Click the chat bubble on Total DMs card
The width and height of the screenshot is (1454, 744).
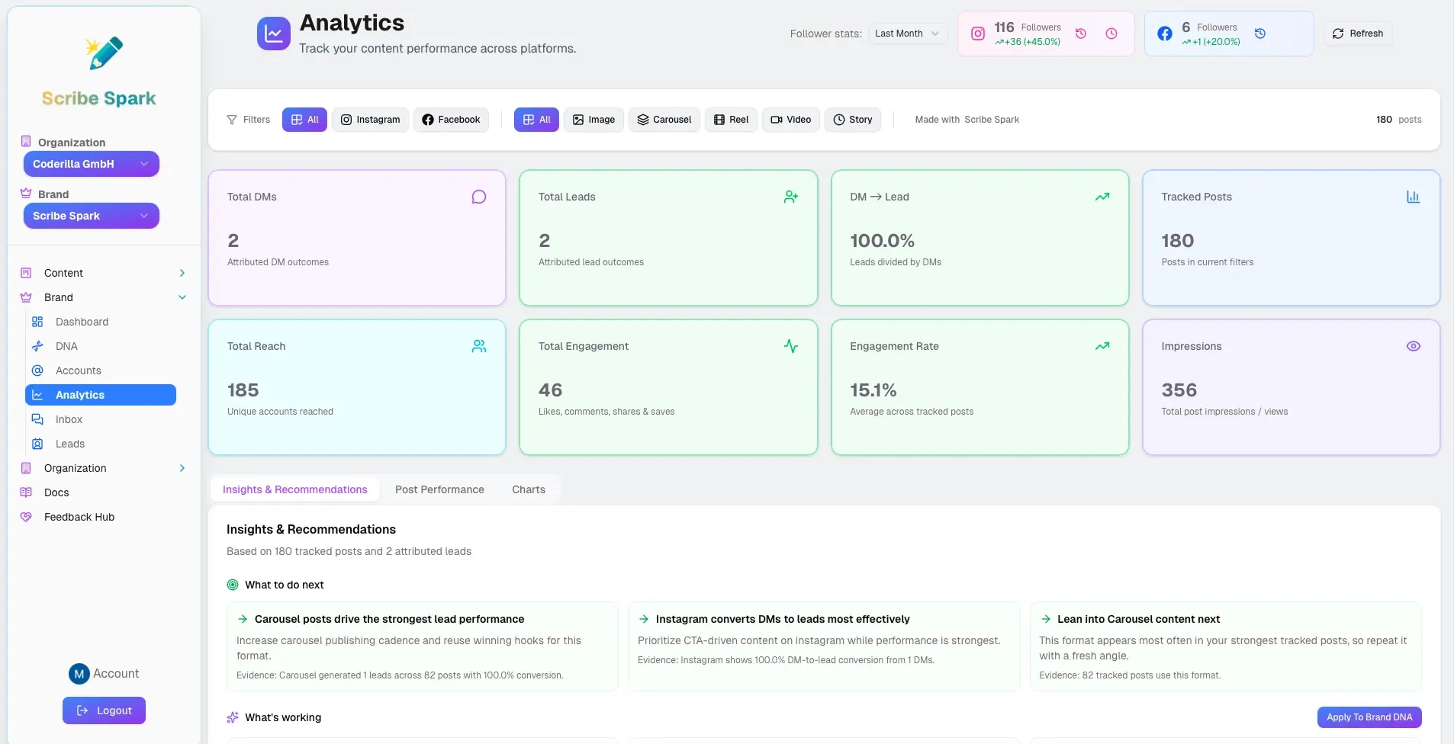(x=478, y=197)
